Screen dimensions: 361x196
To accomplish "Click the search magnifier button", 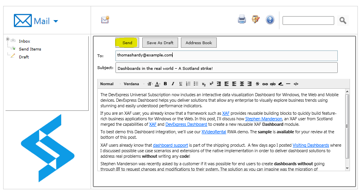I will coord(343,21).
